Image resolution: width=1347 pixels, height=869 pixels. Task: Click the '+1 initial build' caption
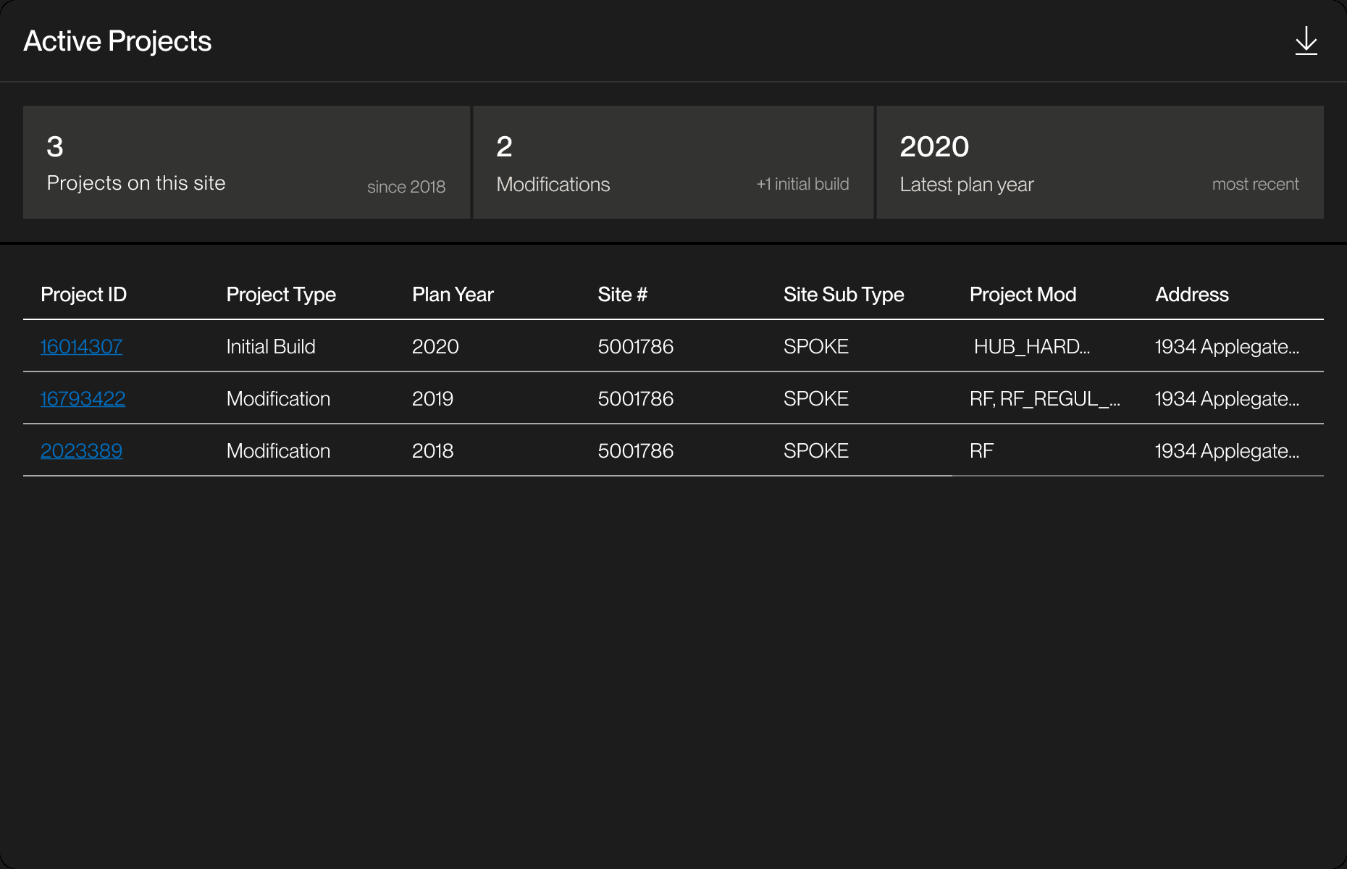point(802,184)
